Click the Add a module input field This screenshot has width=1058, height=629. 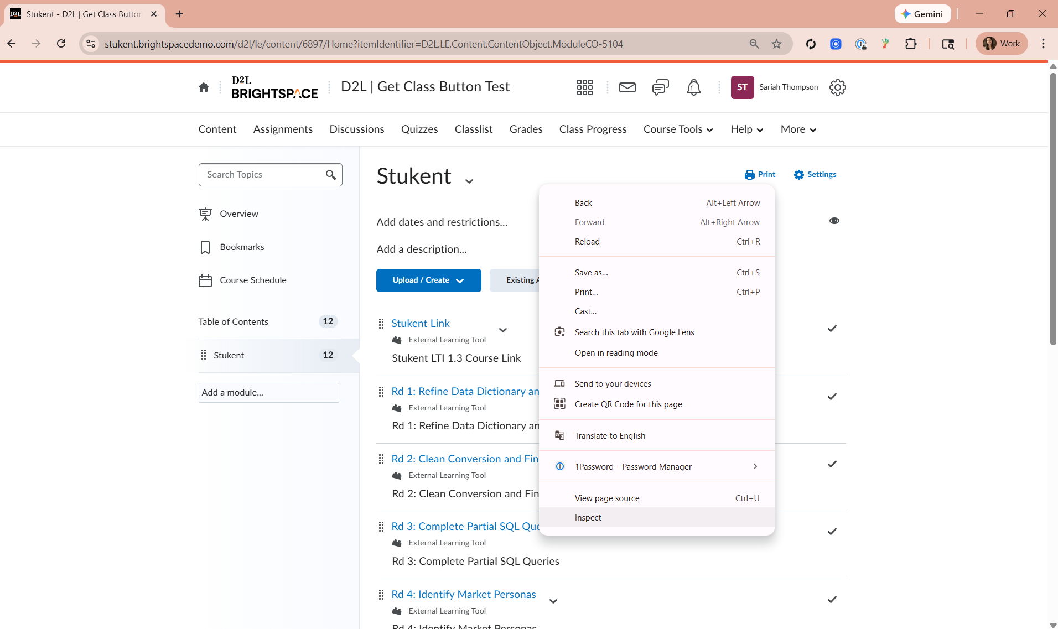click(x=268, y=393)
